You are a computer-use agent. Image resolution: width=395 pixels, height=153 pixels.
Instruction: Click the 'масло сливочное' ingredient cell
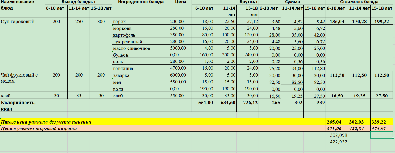[132, 48]
